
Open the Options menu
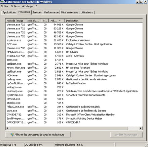[x=15, y=6]
